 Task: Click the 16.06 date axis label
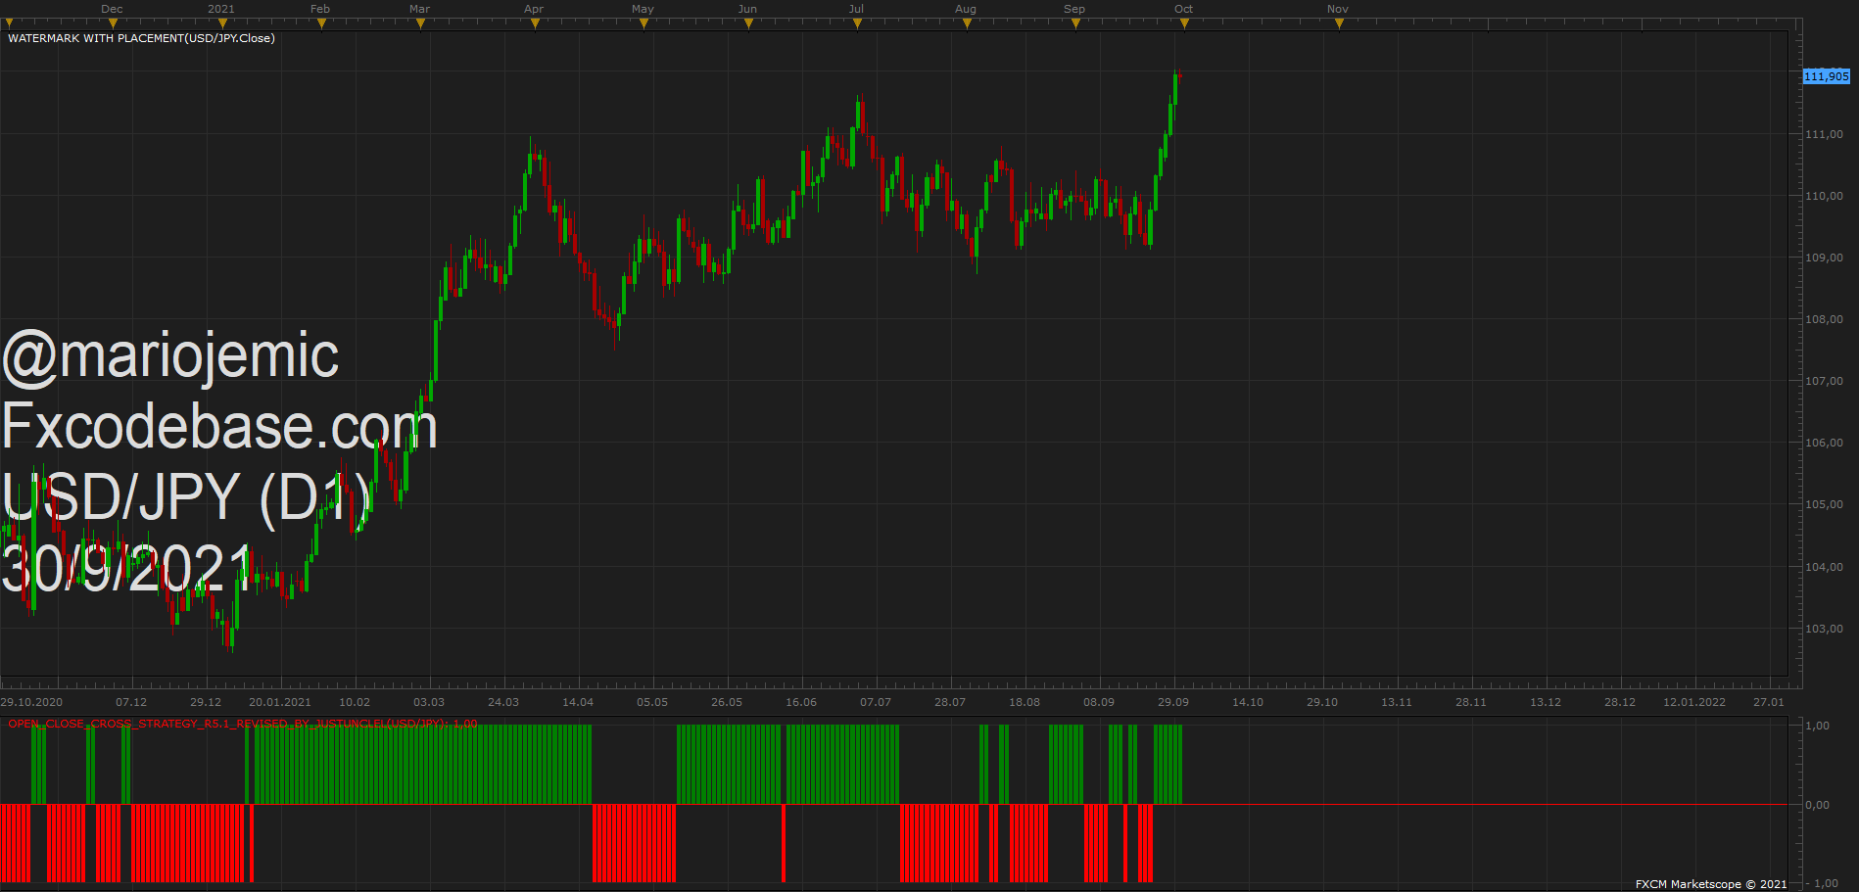pyautogui.click(x=801, y=702)
